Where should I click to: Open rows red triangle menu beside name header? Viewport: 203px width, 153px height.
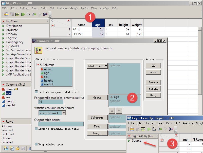[53, 25]
